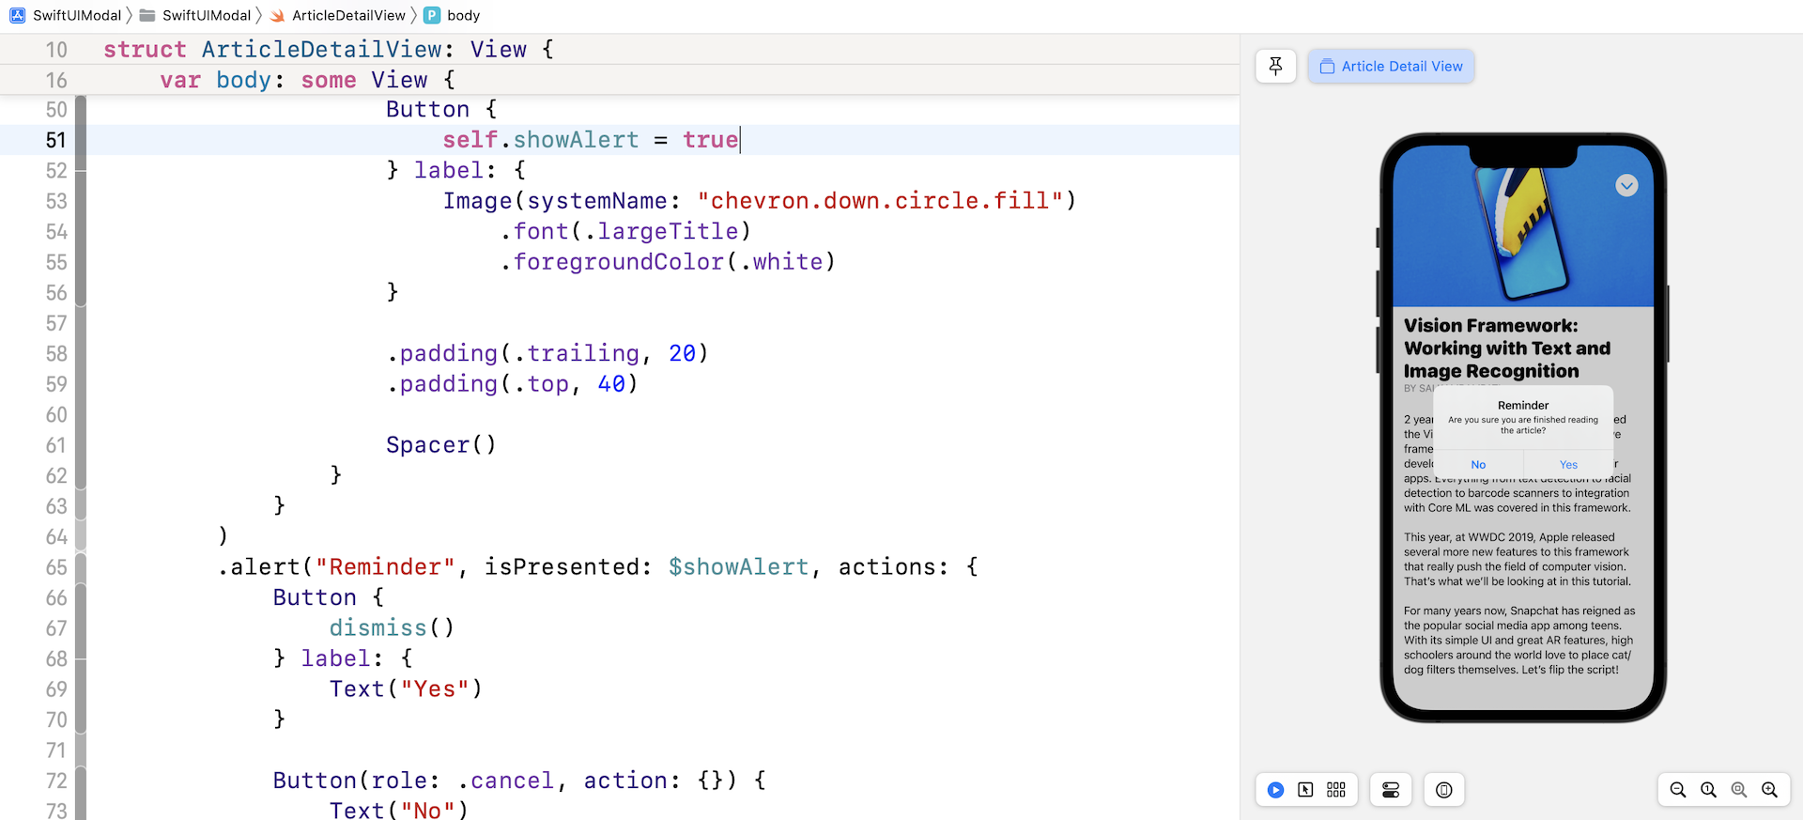Image resolution: width=1803 pixels, height=820 pixels.
Task: Select the Article Detail View preview tab
Action: tap(1391, 67)
